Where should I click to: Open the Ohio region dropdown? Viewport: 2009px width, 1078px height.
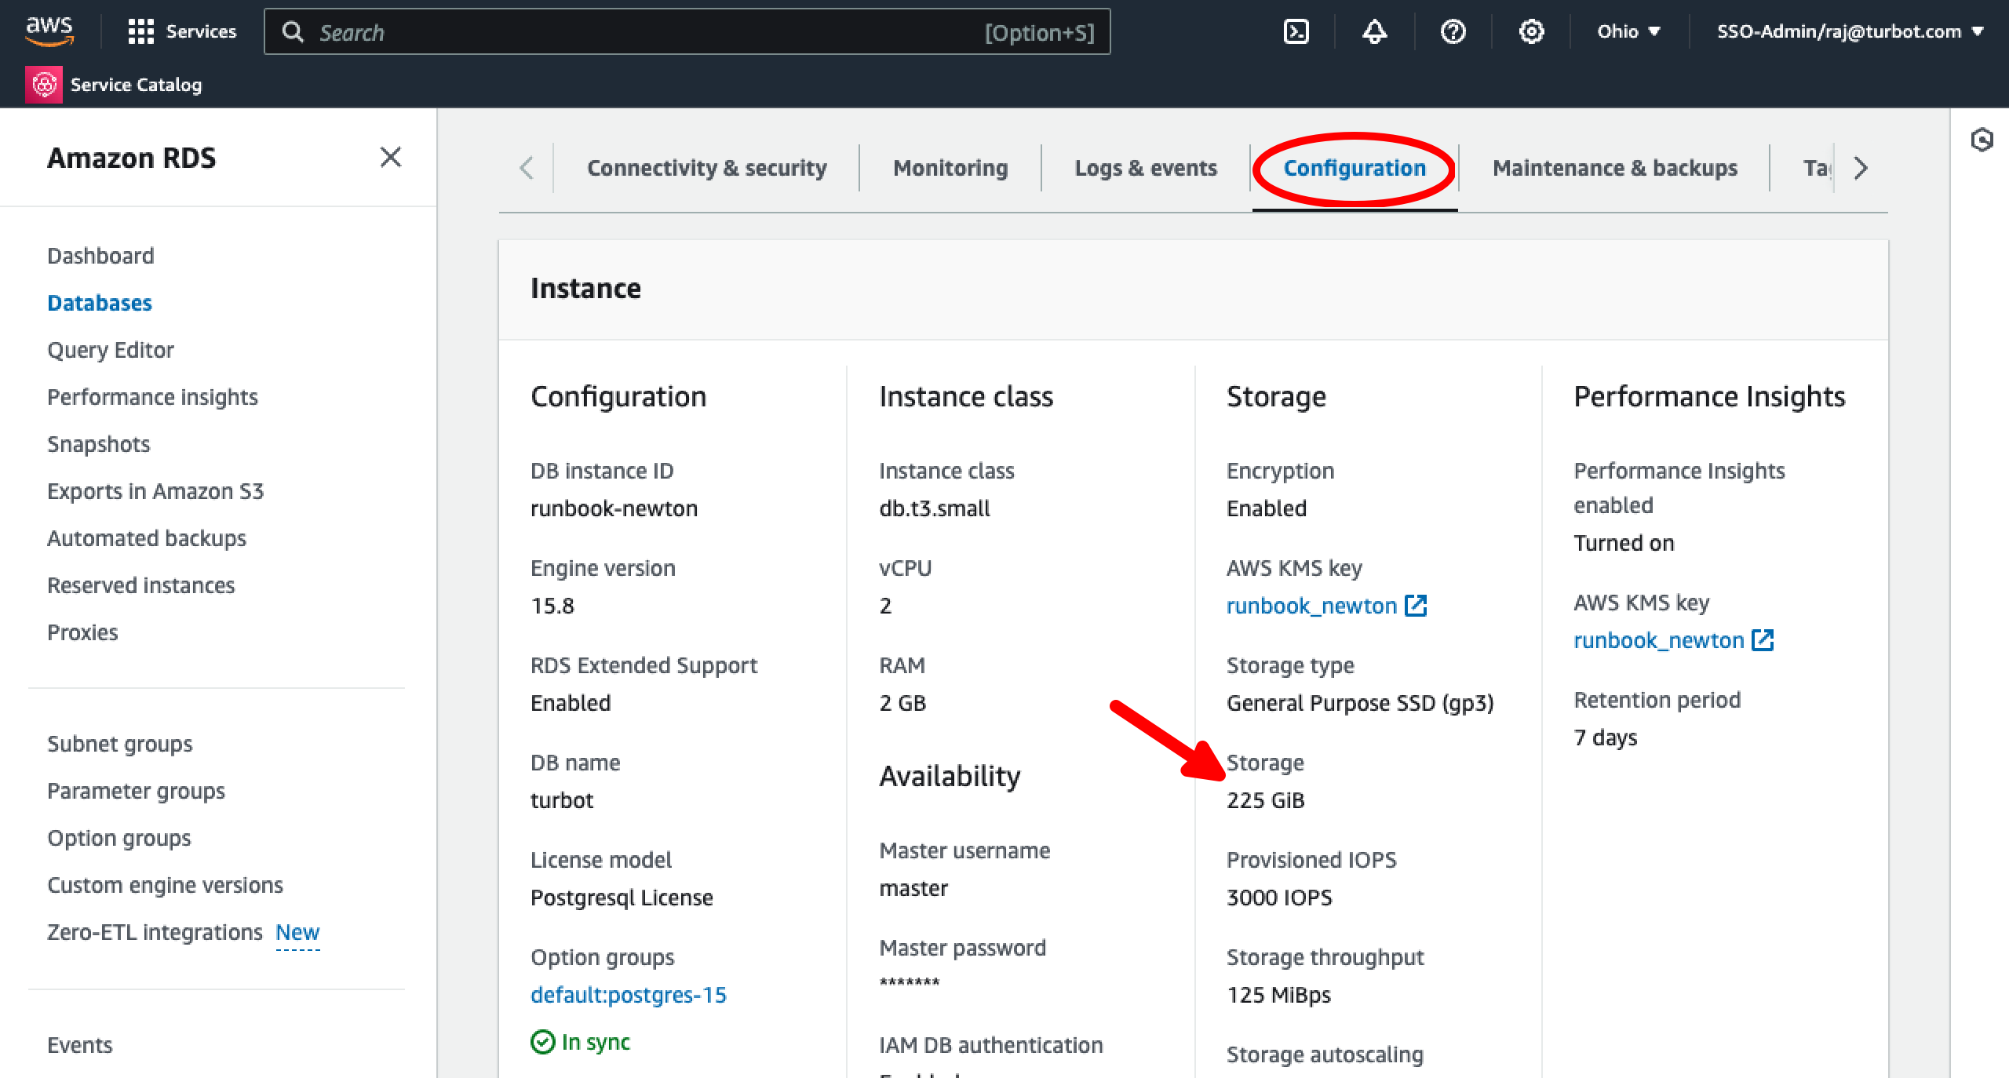click(1628, 31)
